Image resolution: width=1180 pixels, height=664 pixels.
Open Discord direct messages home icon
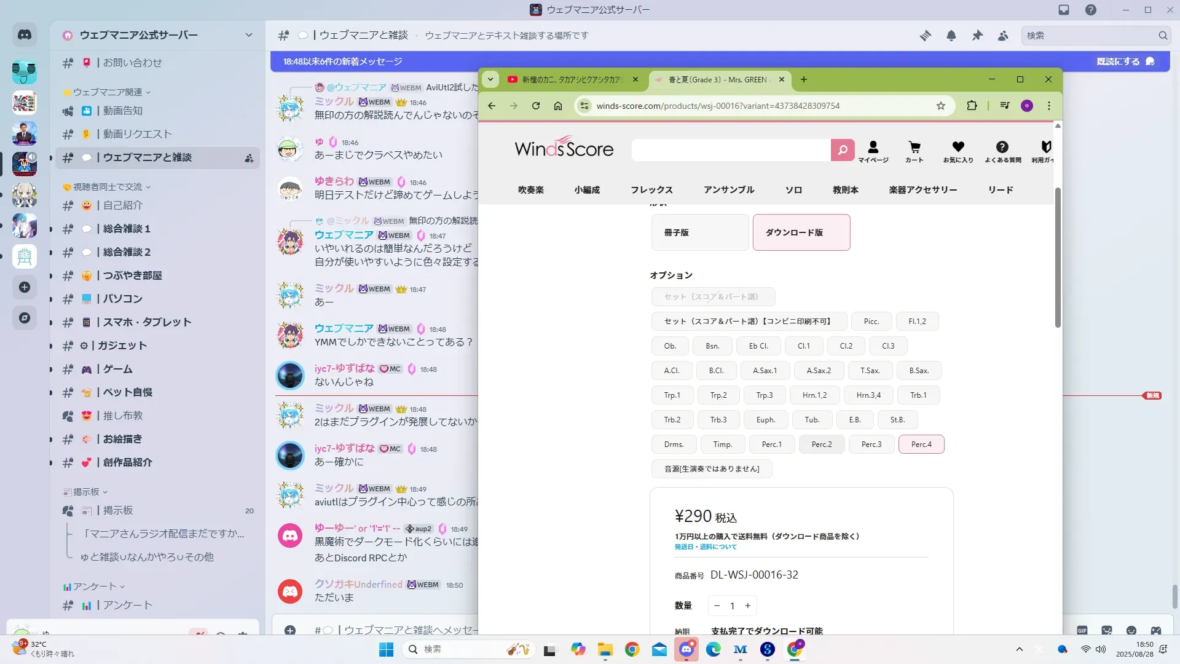(x=25, y=35)
